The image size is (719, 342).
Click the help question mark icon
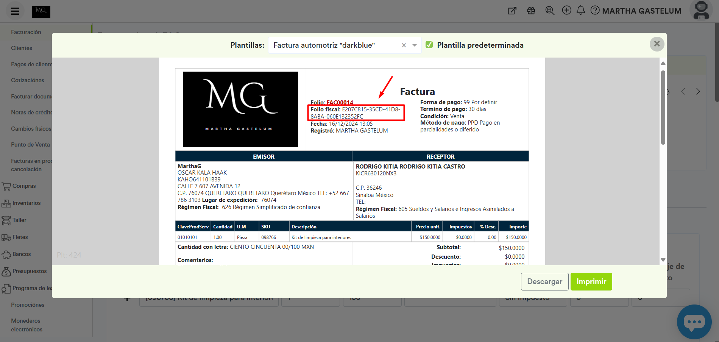[595, 10]
